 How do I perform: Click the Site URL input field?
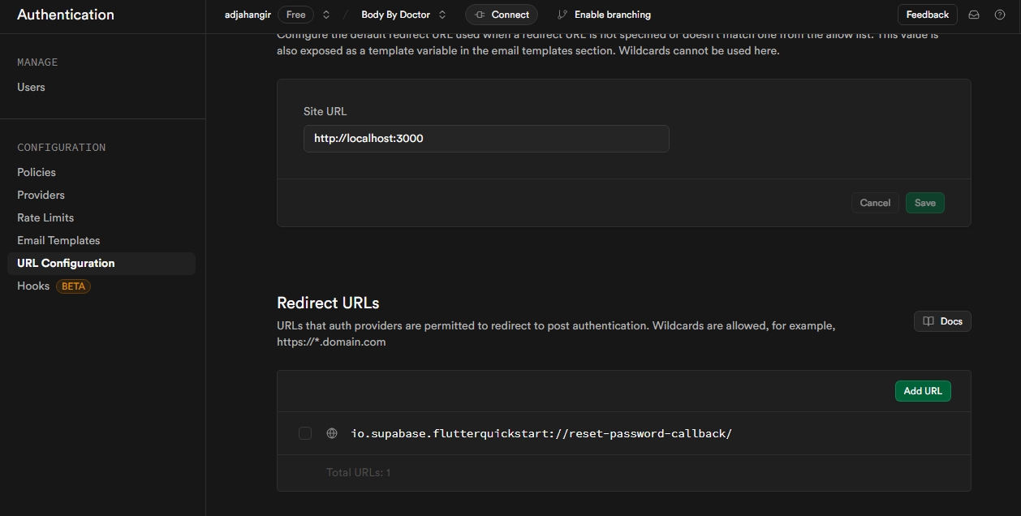[x=486, y=139]
